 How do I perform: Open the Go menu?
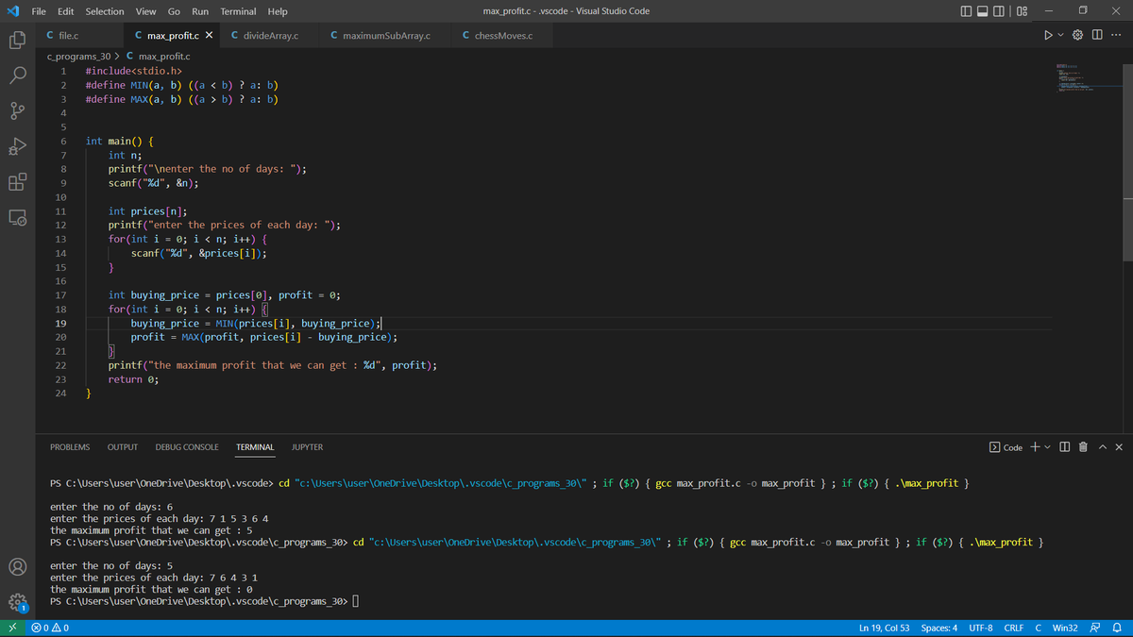point(174,11)
